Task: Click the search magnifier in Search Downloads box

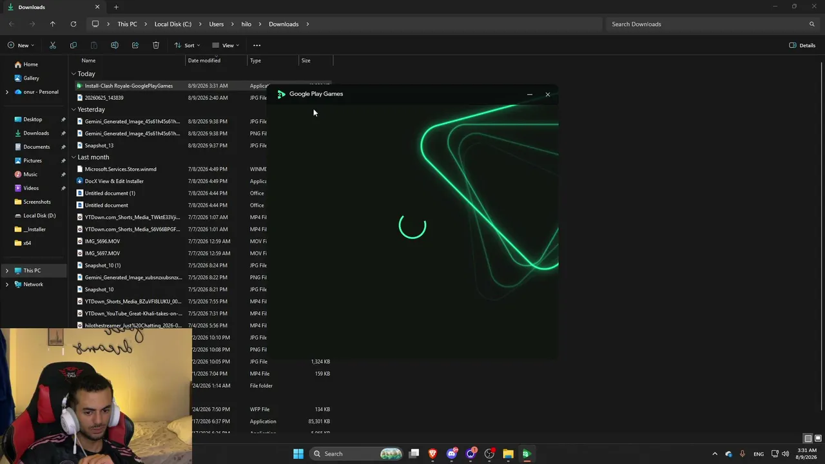Action: (x=812, y=24)
